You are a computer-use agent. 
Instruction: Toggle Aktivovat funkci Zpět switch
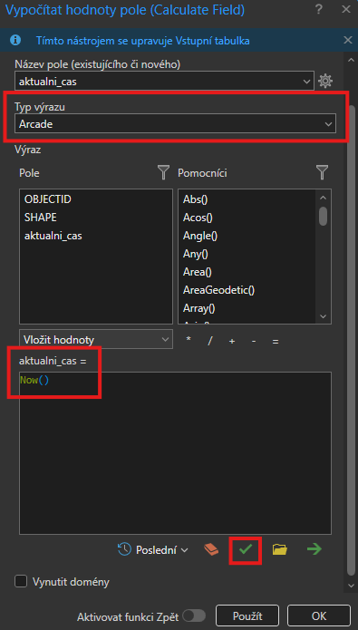pyautogui.click(x=194, y=615)
